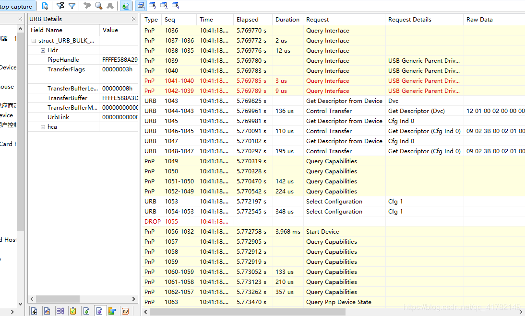Sort by the Duration column header
This screenshot has height=316, width=525.
[x=287, y=20]
